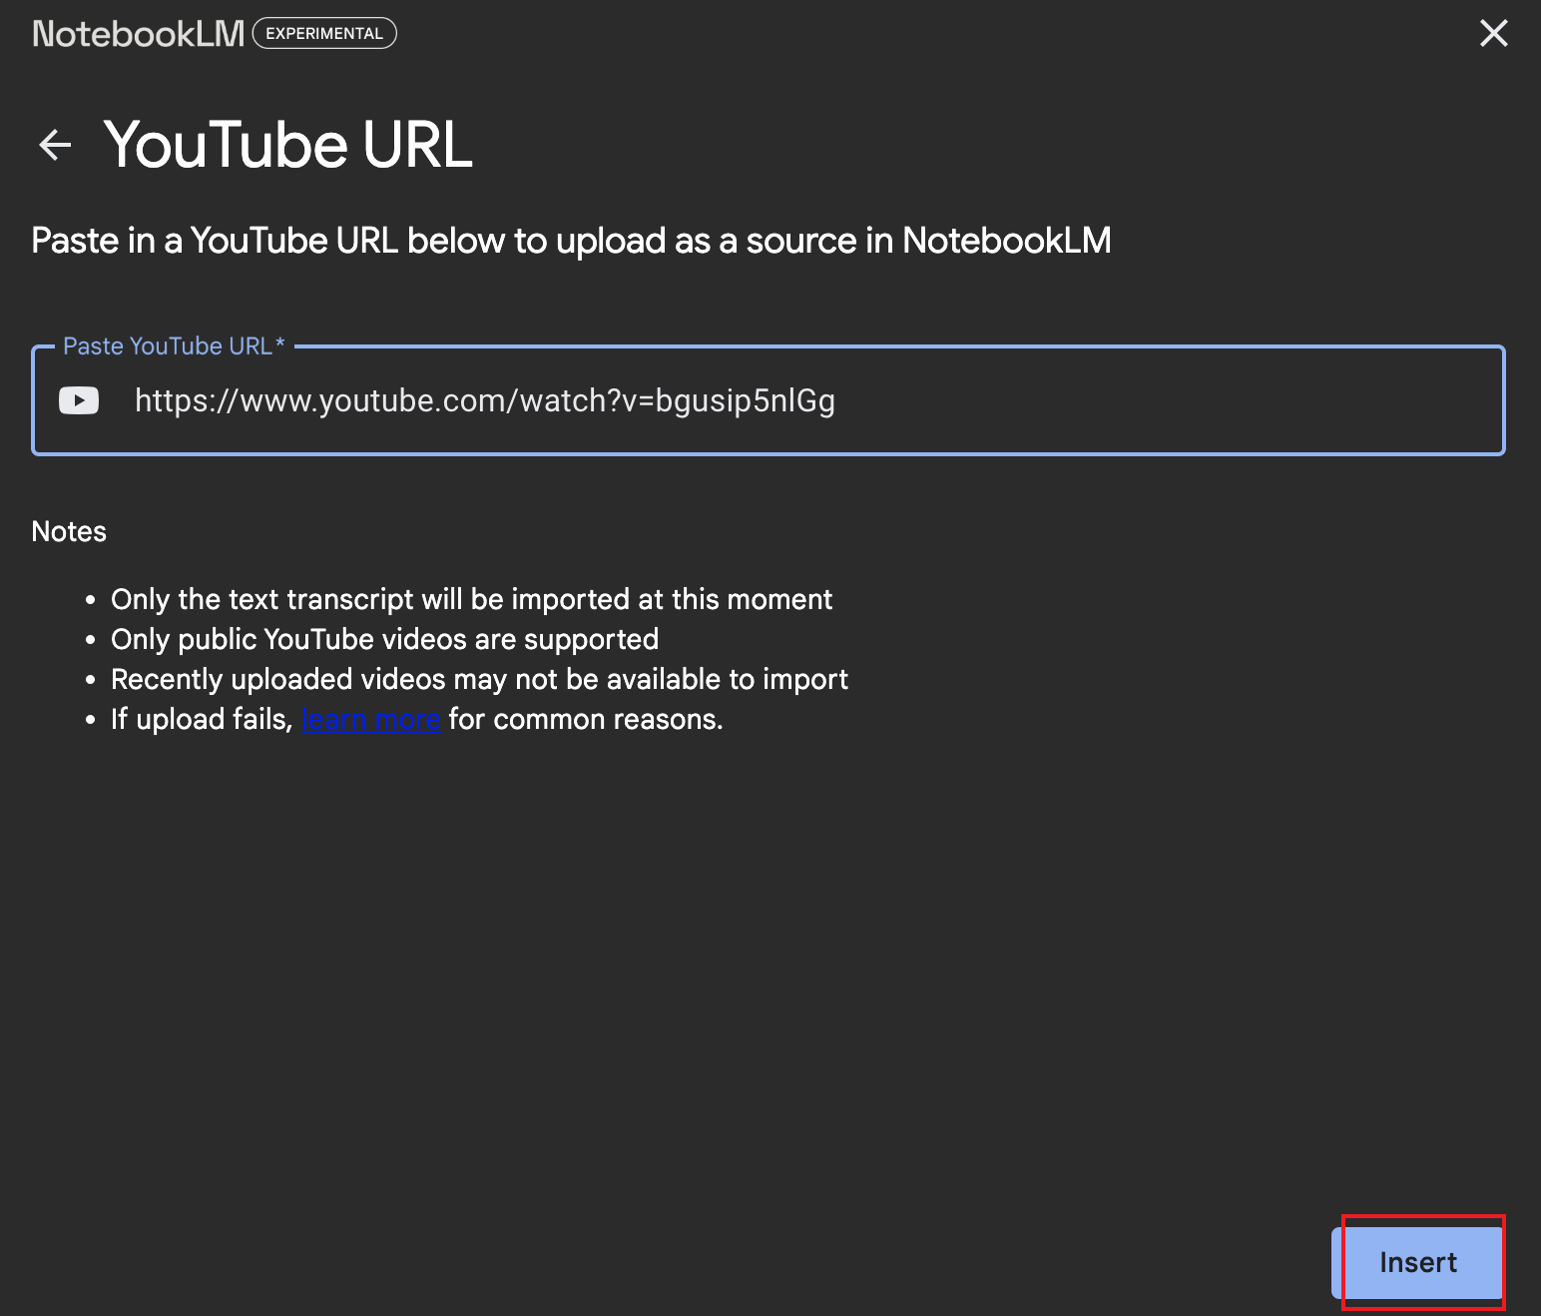Click note 'Only public YouTube videos are supported'
This screenshot has width=1541, height=1316.
385,639
